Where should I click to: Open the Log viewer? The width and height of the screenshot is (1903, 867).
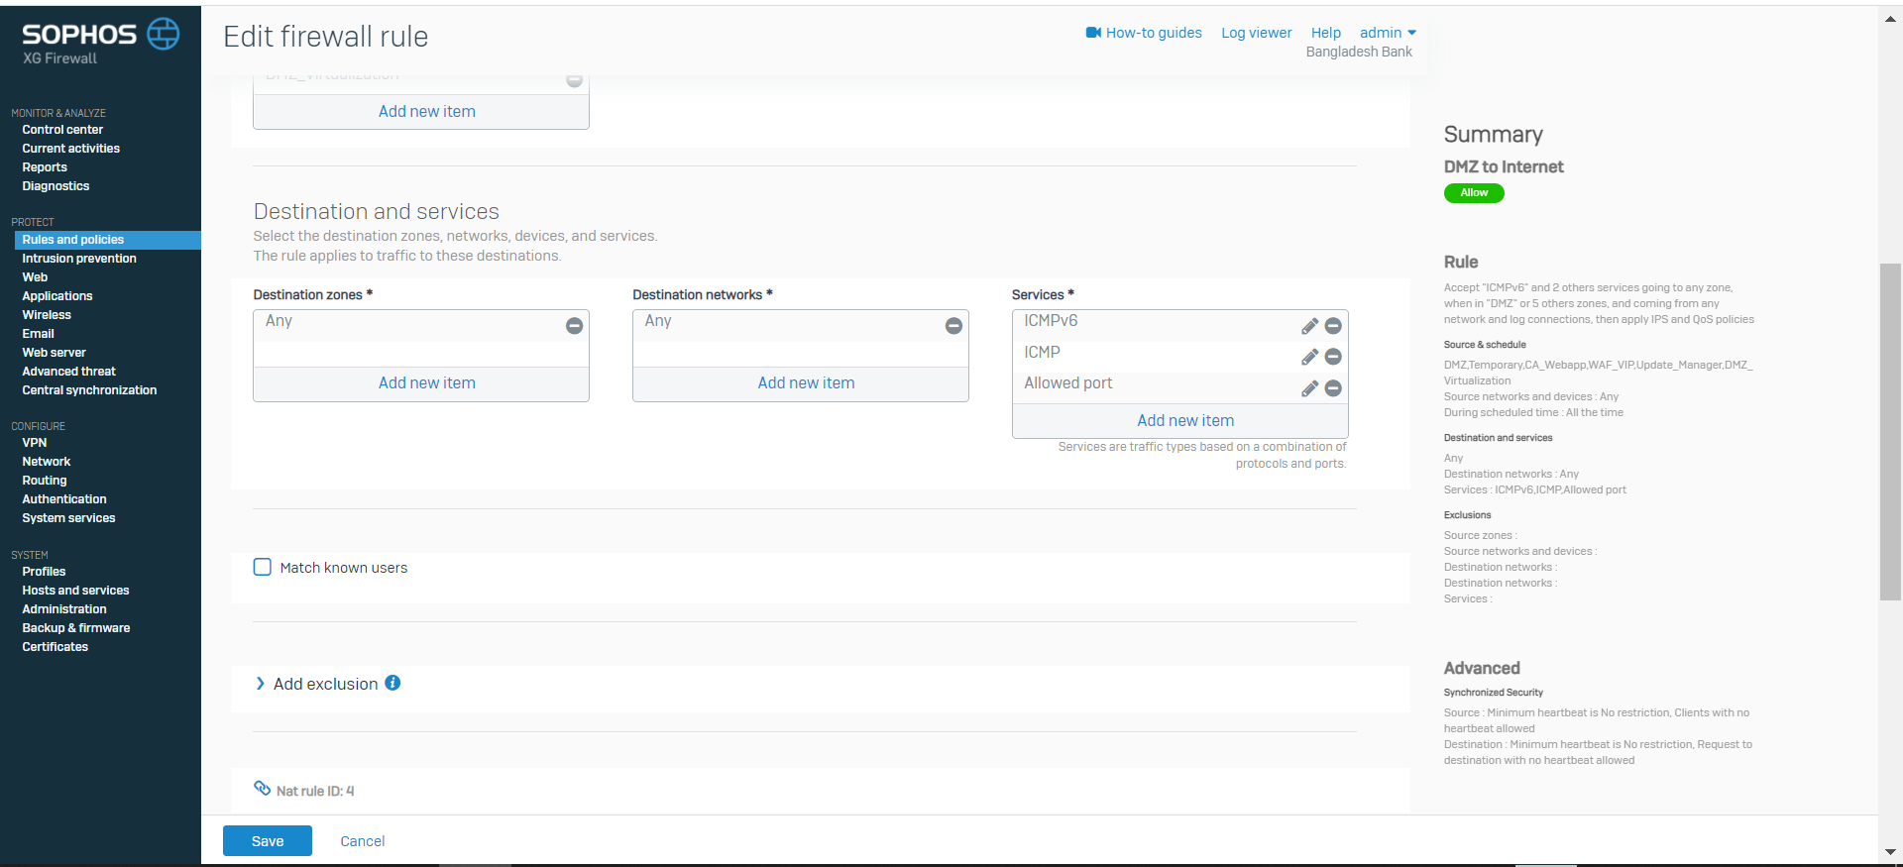1256,33
